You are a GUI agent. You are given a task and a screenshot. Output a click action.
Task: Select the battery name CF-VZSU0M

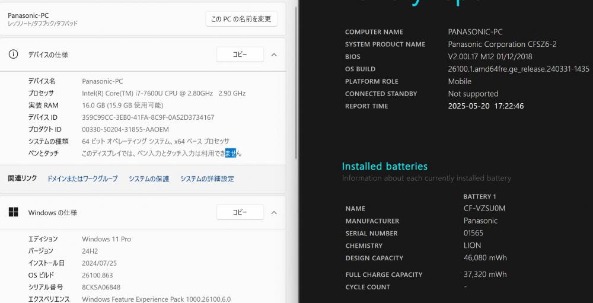pos(484,209)
